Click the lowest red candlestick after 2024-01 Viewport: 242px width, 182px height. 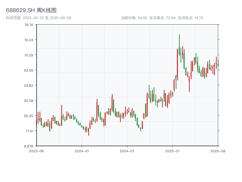coord(89,132)
